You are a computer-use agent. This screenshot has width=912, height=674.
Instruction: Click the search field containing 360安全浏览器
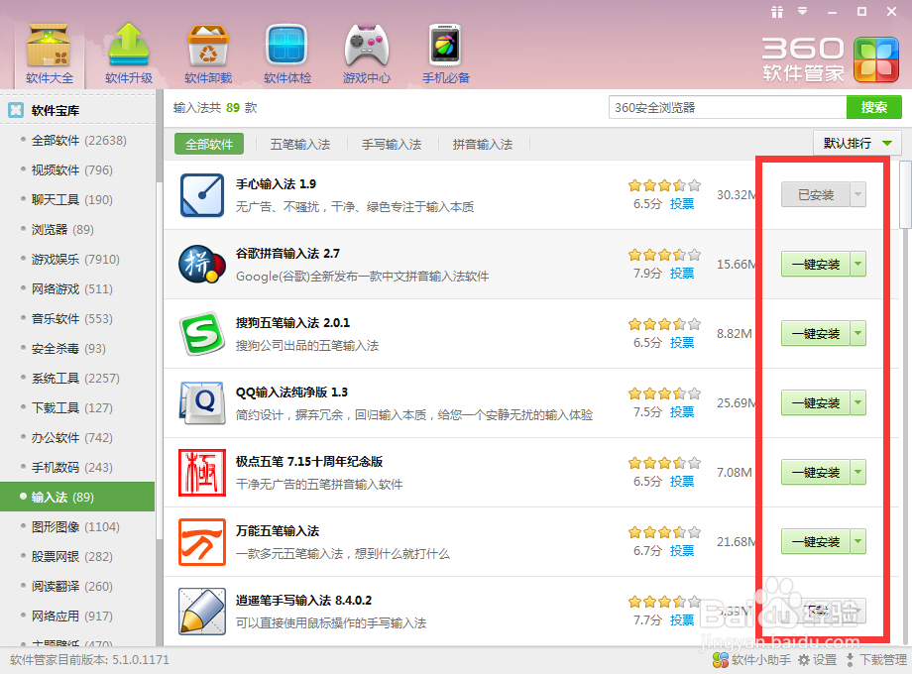728,107
